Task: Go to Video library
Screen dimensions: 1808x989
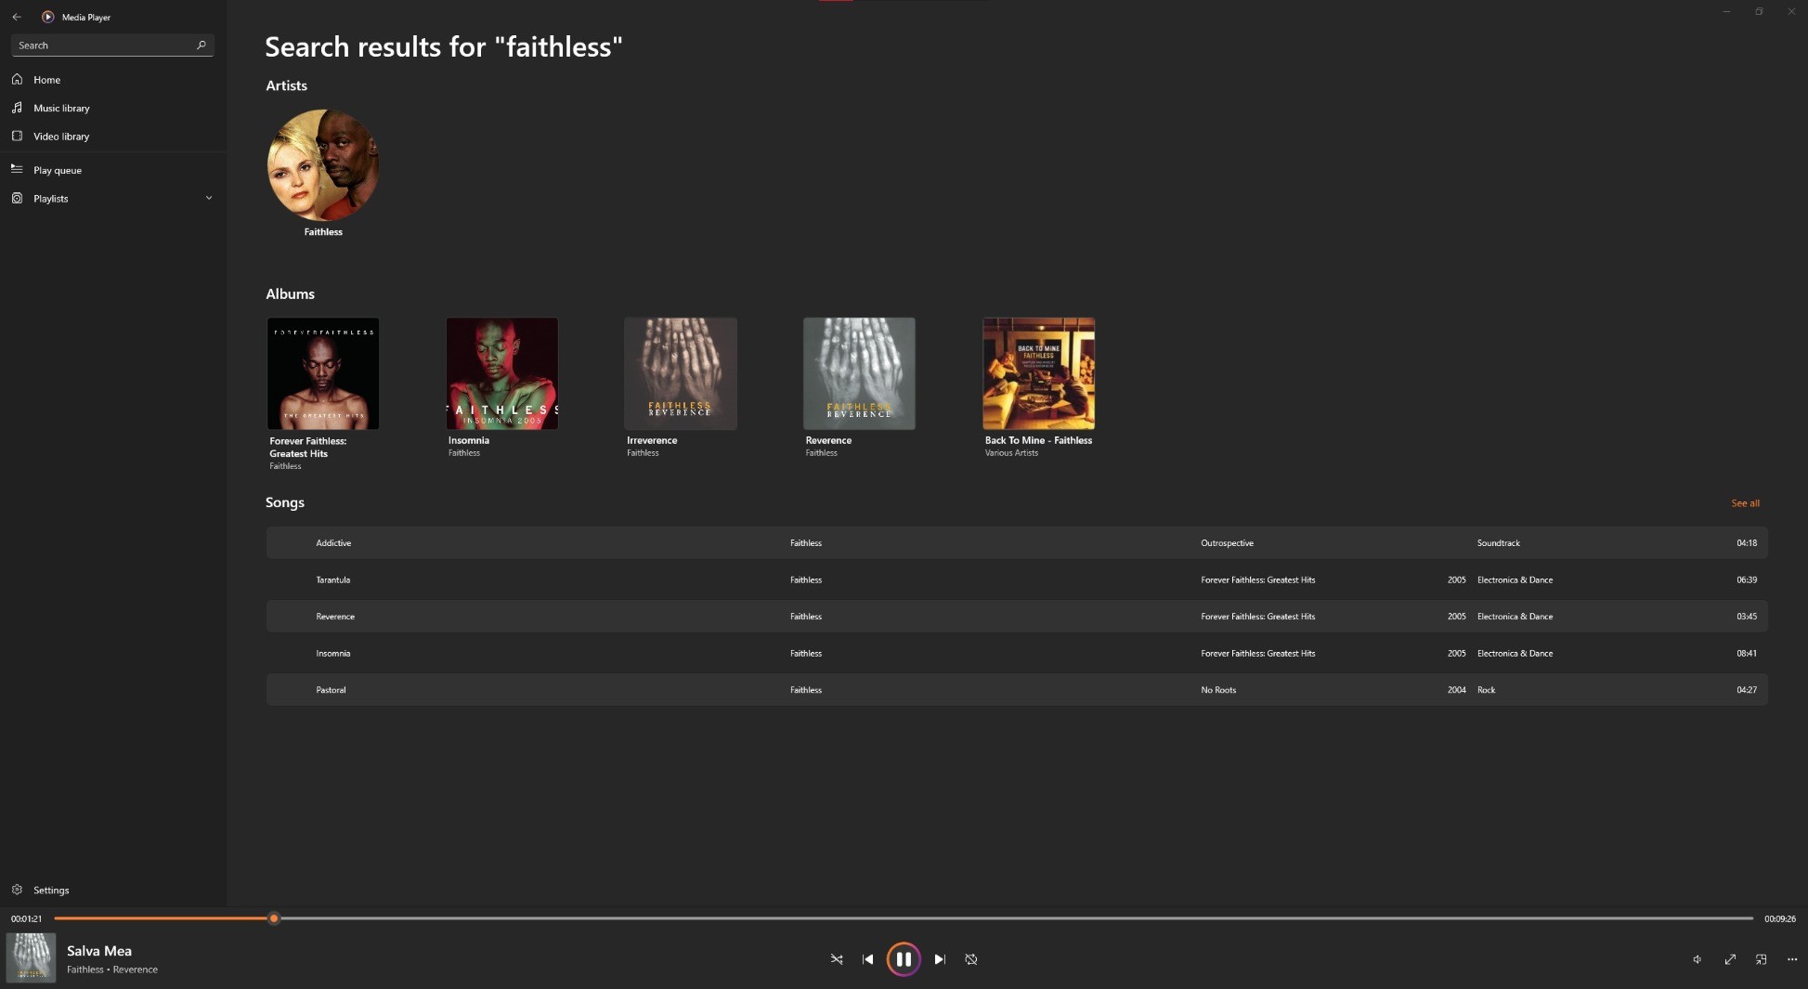Action: pyautogui.click(x=61, y=137)
